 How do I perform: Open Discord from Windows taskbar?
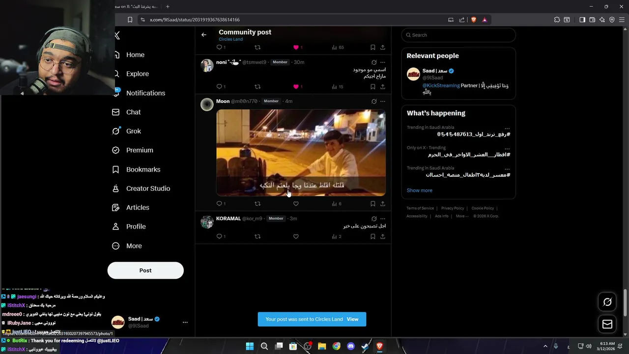tap(350, 346)
